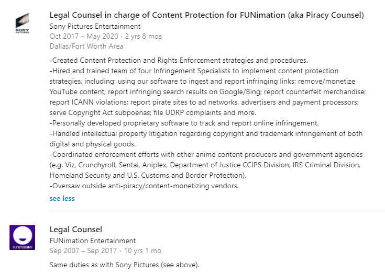Click the 'Sep 2007 – Sep 2017' date range
This screenshot has height=274, width=385.
pos(83,250)
